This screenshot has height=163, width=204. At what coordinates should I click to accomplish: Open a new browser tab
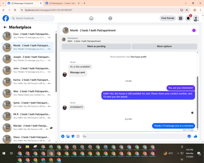click(84, 3)
